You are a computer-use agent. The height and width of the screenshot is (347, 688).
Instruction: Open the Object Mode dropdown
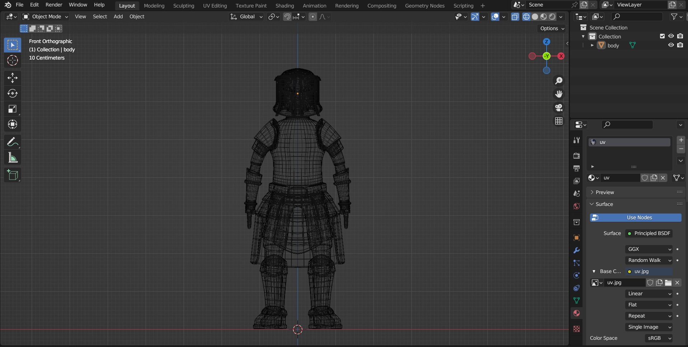[45, 17]
